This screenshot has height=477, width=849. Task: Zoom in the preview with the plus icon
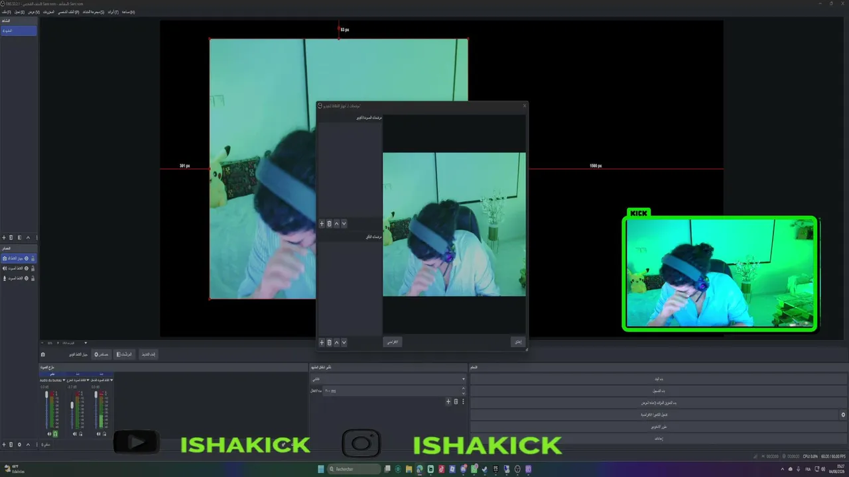[57, 343]
